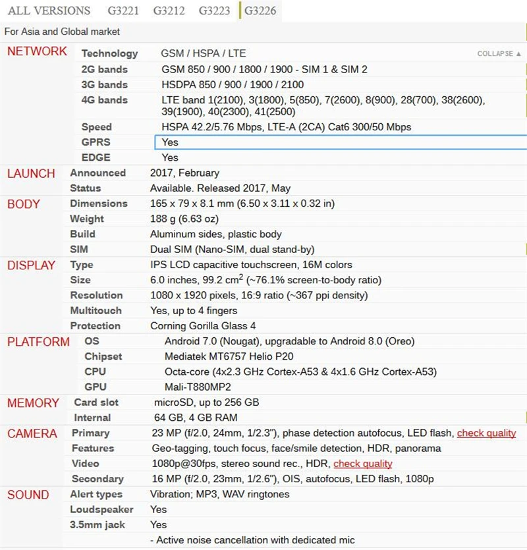Image resolution: width=527 pixels, height=550 pixels.
Task: Click the Multitouch label
Action: pos(96,310)
